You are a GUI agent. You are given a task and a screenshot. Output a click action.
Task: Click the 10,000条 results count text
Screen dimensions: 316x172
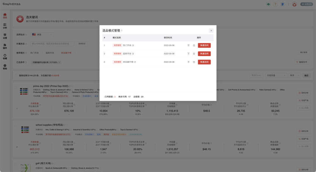coord(55,76)
